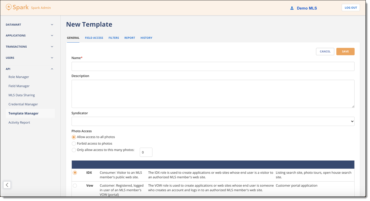
Task: Click the "Customer portal application" cell
Action: 296,186
